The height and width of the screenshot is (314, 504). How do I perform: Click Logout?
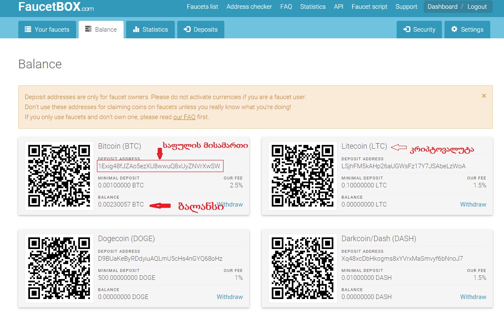(477, 7)
